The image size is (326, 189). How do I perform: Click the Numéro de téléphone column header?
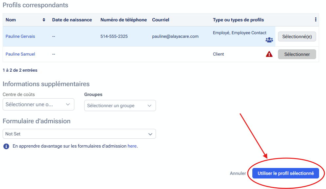[x=123, y=20]
